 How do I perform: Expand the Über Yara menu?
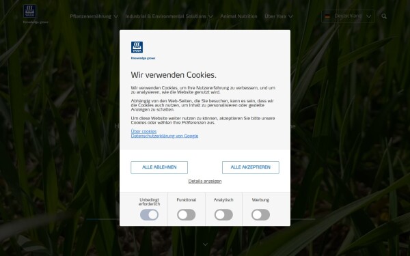(279, 16)
